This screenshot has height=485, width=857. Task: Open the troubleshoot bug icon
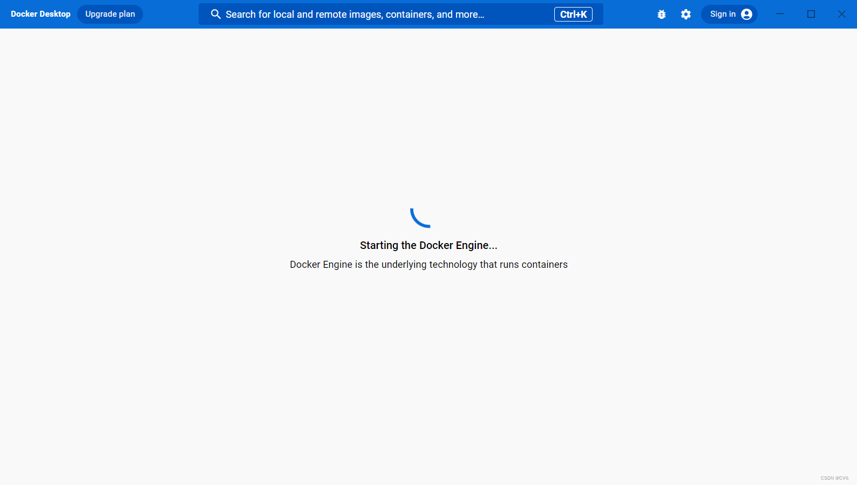tap(662, 15)
